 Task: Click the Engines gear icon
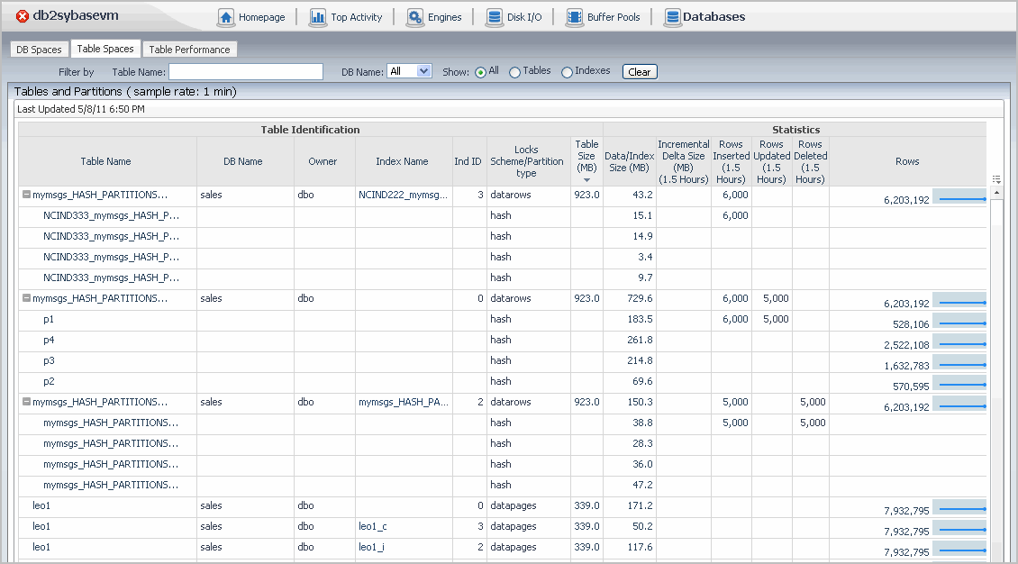coord(415,17)
